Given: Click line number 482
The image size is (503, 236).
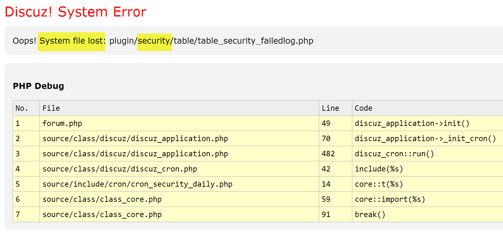Looking at the screenshot, I should 328,154.
